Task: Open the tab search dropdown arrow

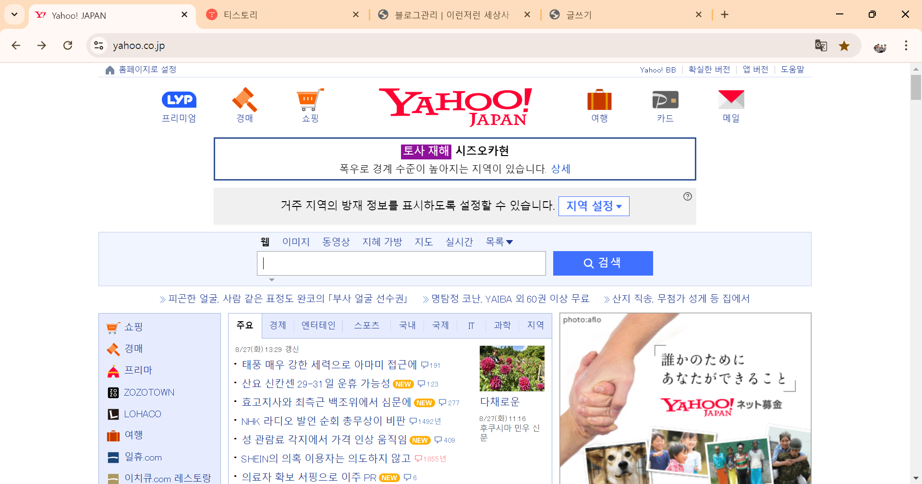Action: tap(14, 14)
